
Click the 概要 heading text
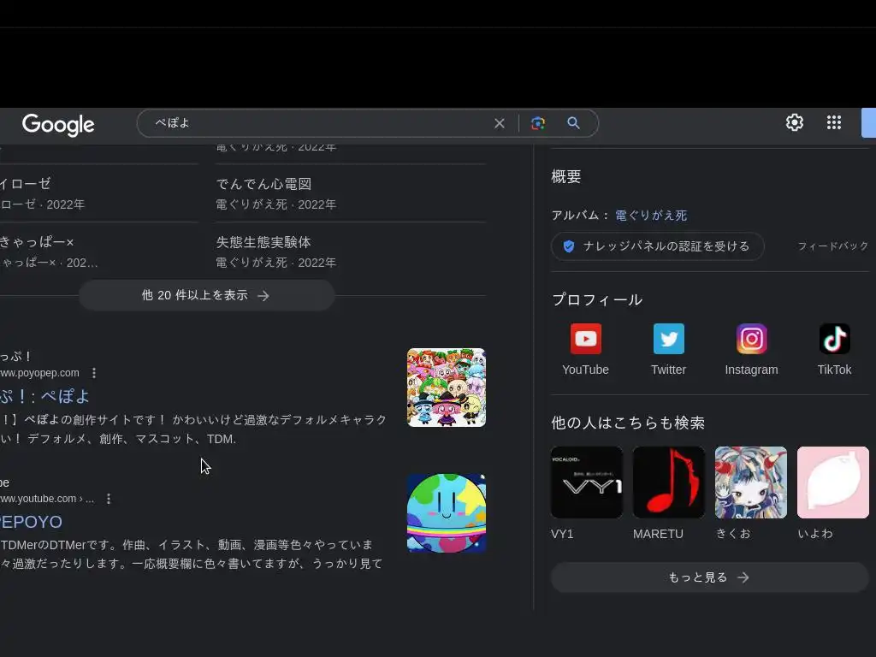click(x=566, y=176)
